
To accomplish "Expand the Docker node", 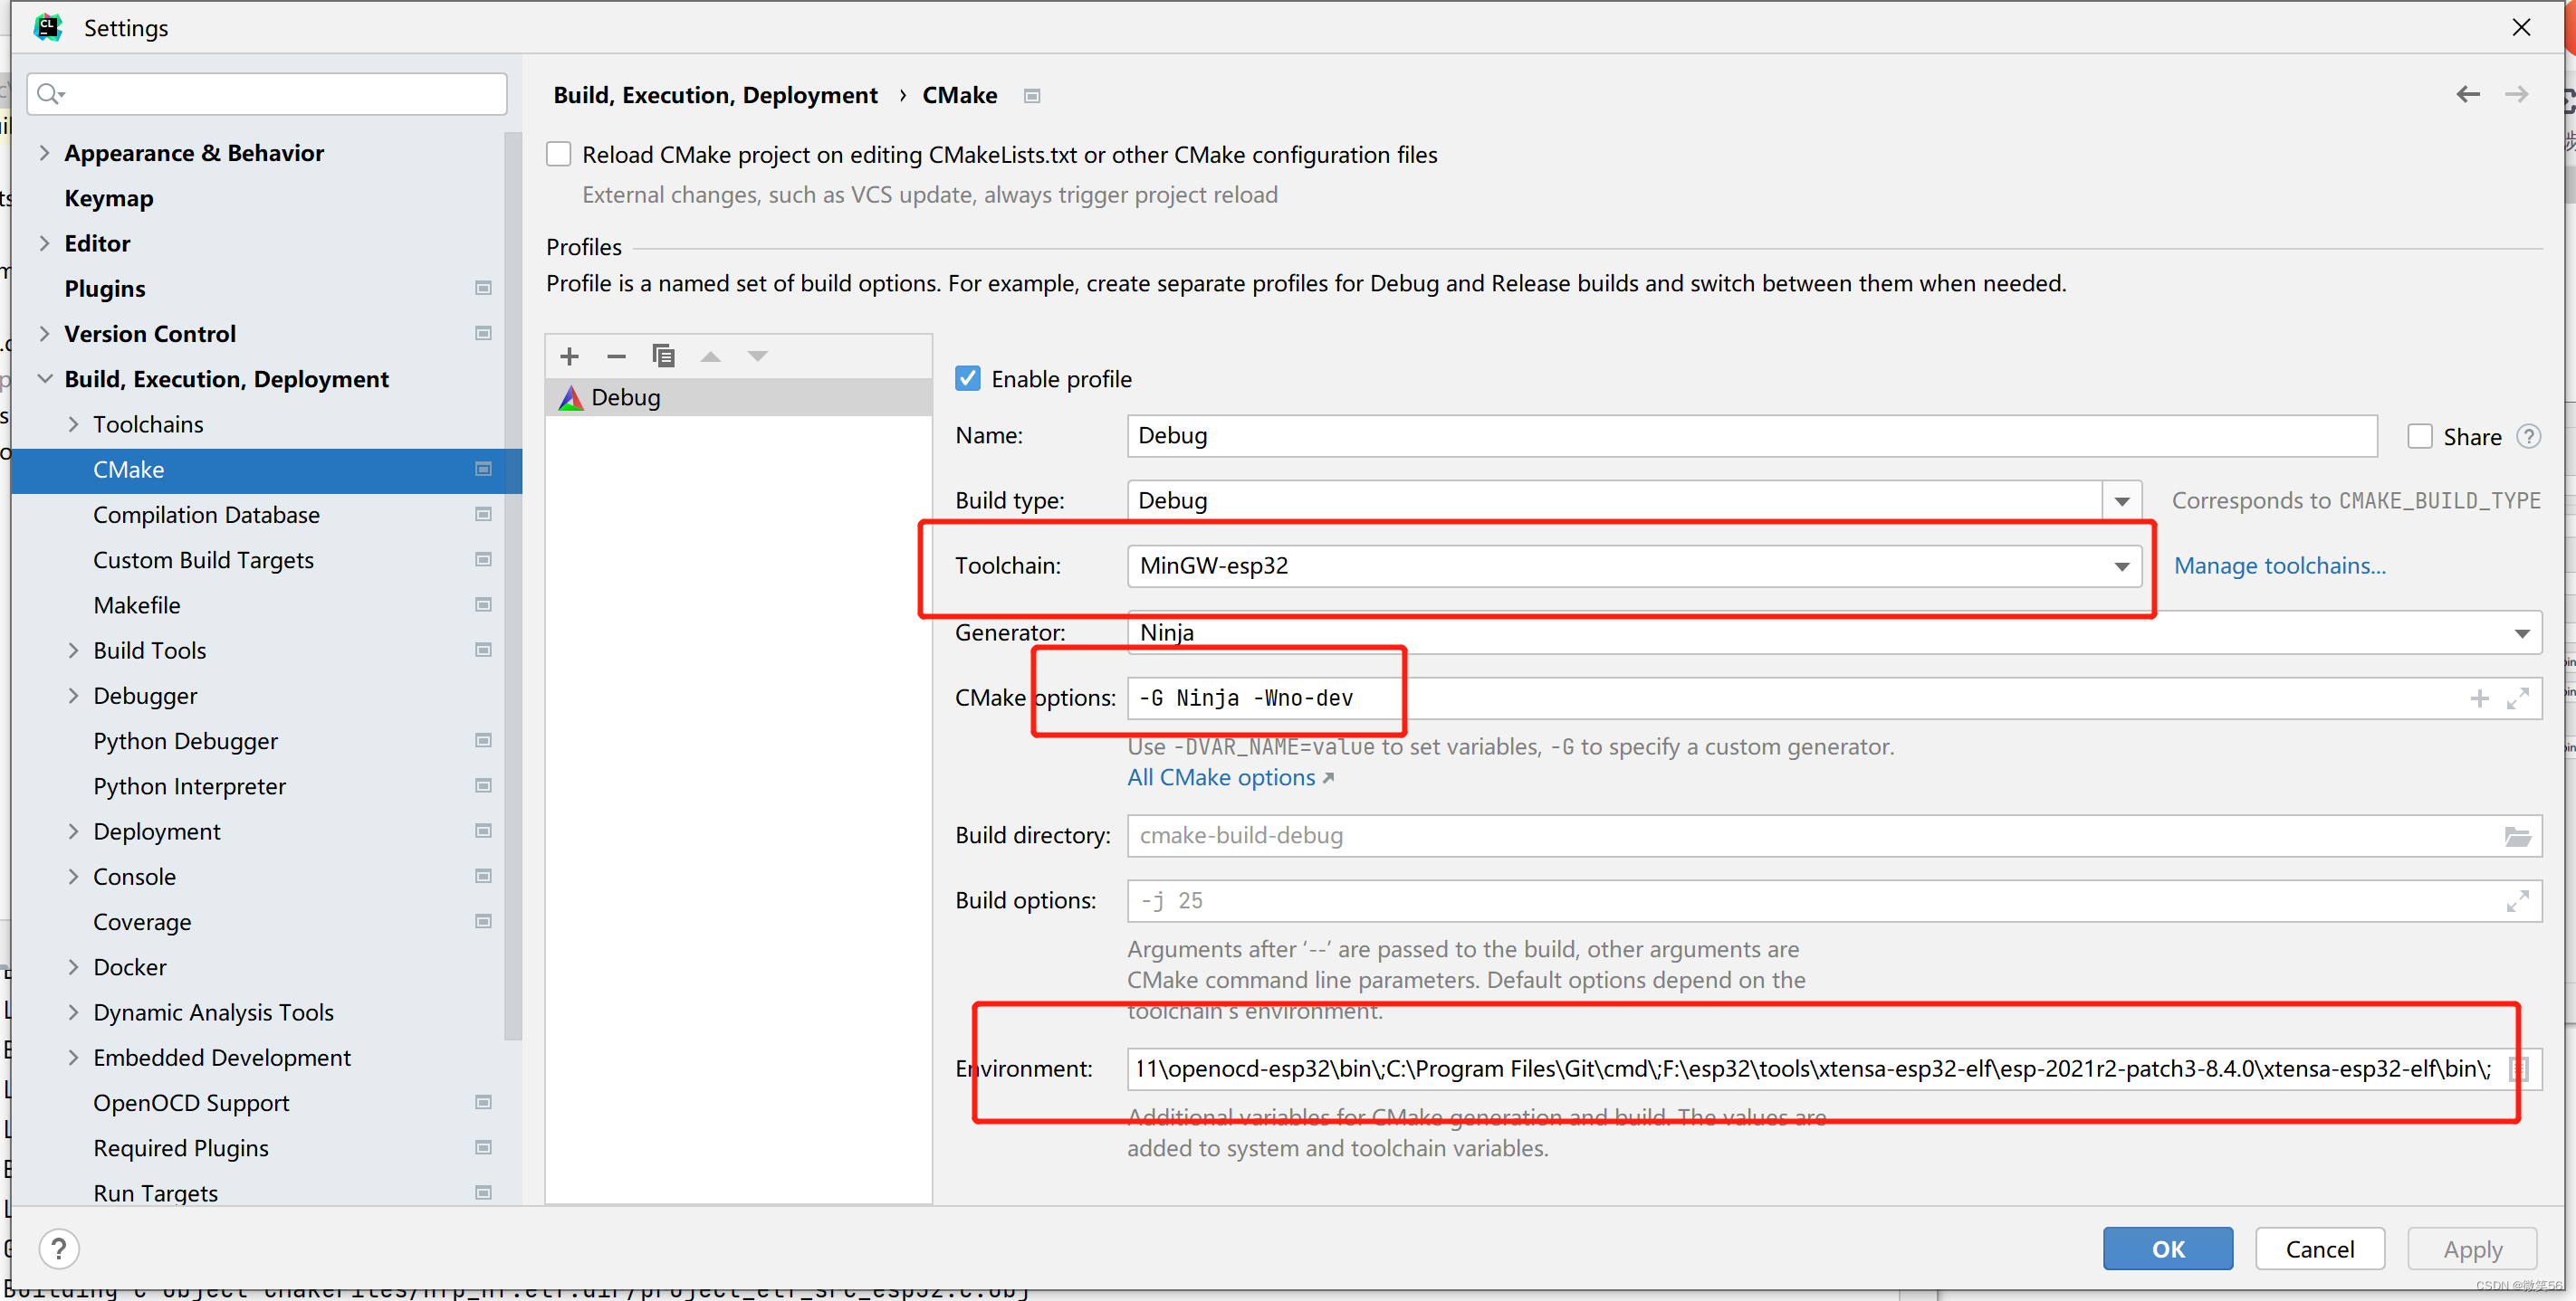I will [x=73, y=967].
